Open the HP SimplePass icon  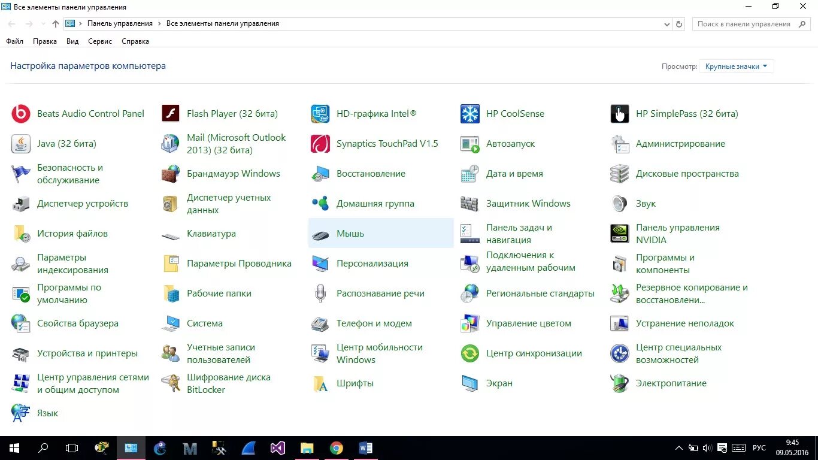620,114
